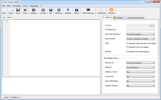Switch to the Embed tab
The image size is (161, 100).
pos(118,18)
